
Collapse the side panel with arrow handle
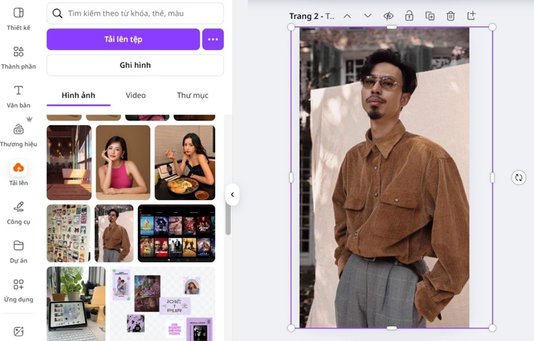coord(232,194)
